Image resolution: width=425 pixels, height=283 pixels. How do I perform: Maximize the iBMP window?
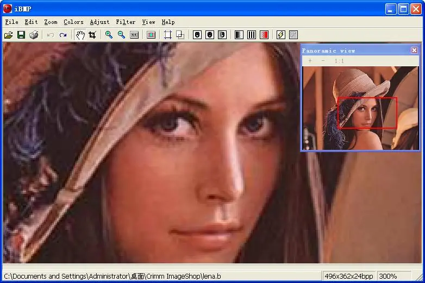[403, 9]
